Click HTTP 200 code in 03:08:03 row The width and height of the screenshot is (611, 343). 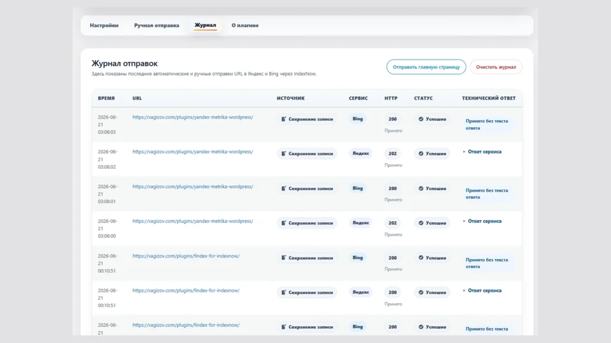tap(393, 119)
